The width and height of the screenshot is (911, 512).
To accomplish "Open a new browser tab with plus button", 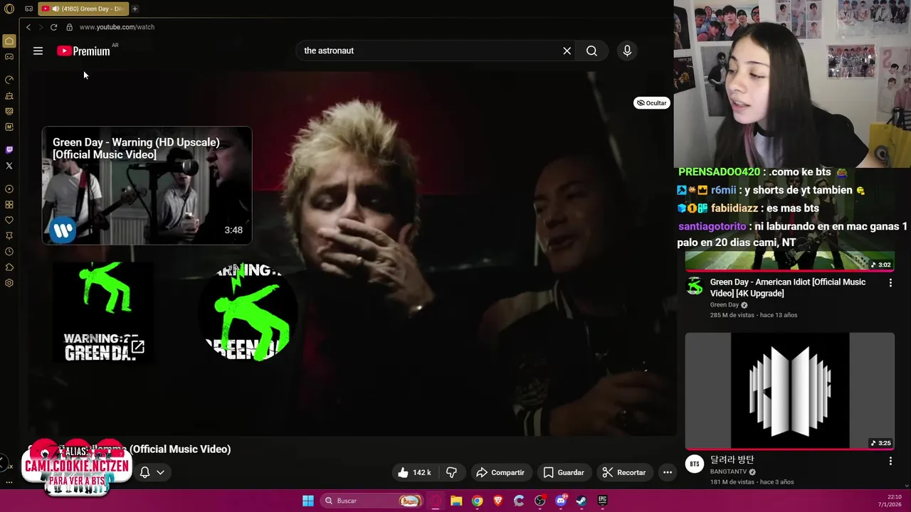I will (x=135, y=9).
